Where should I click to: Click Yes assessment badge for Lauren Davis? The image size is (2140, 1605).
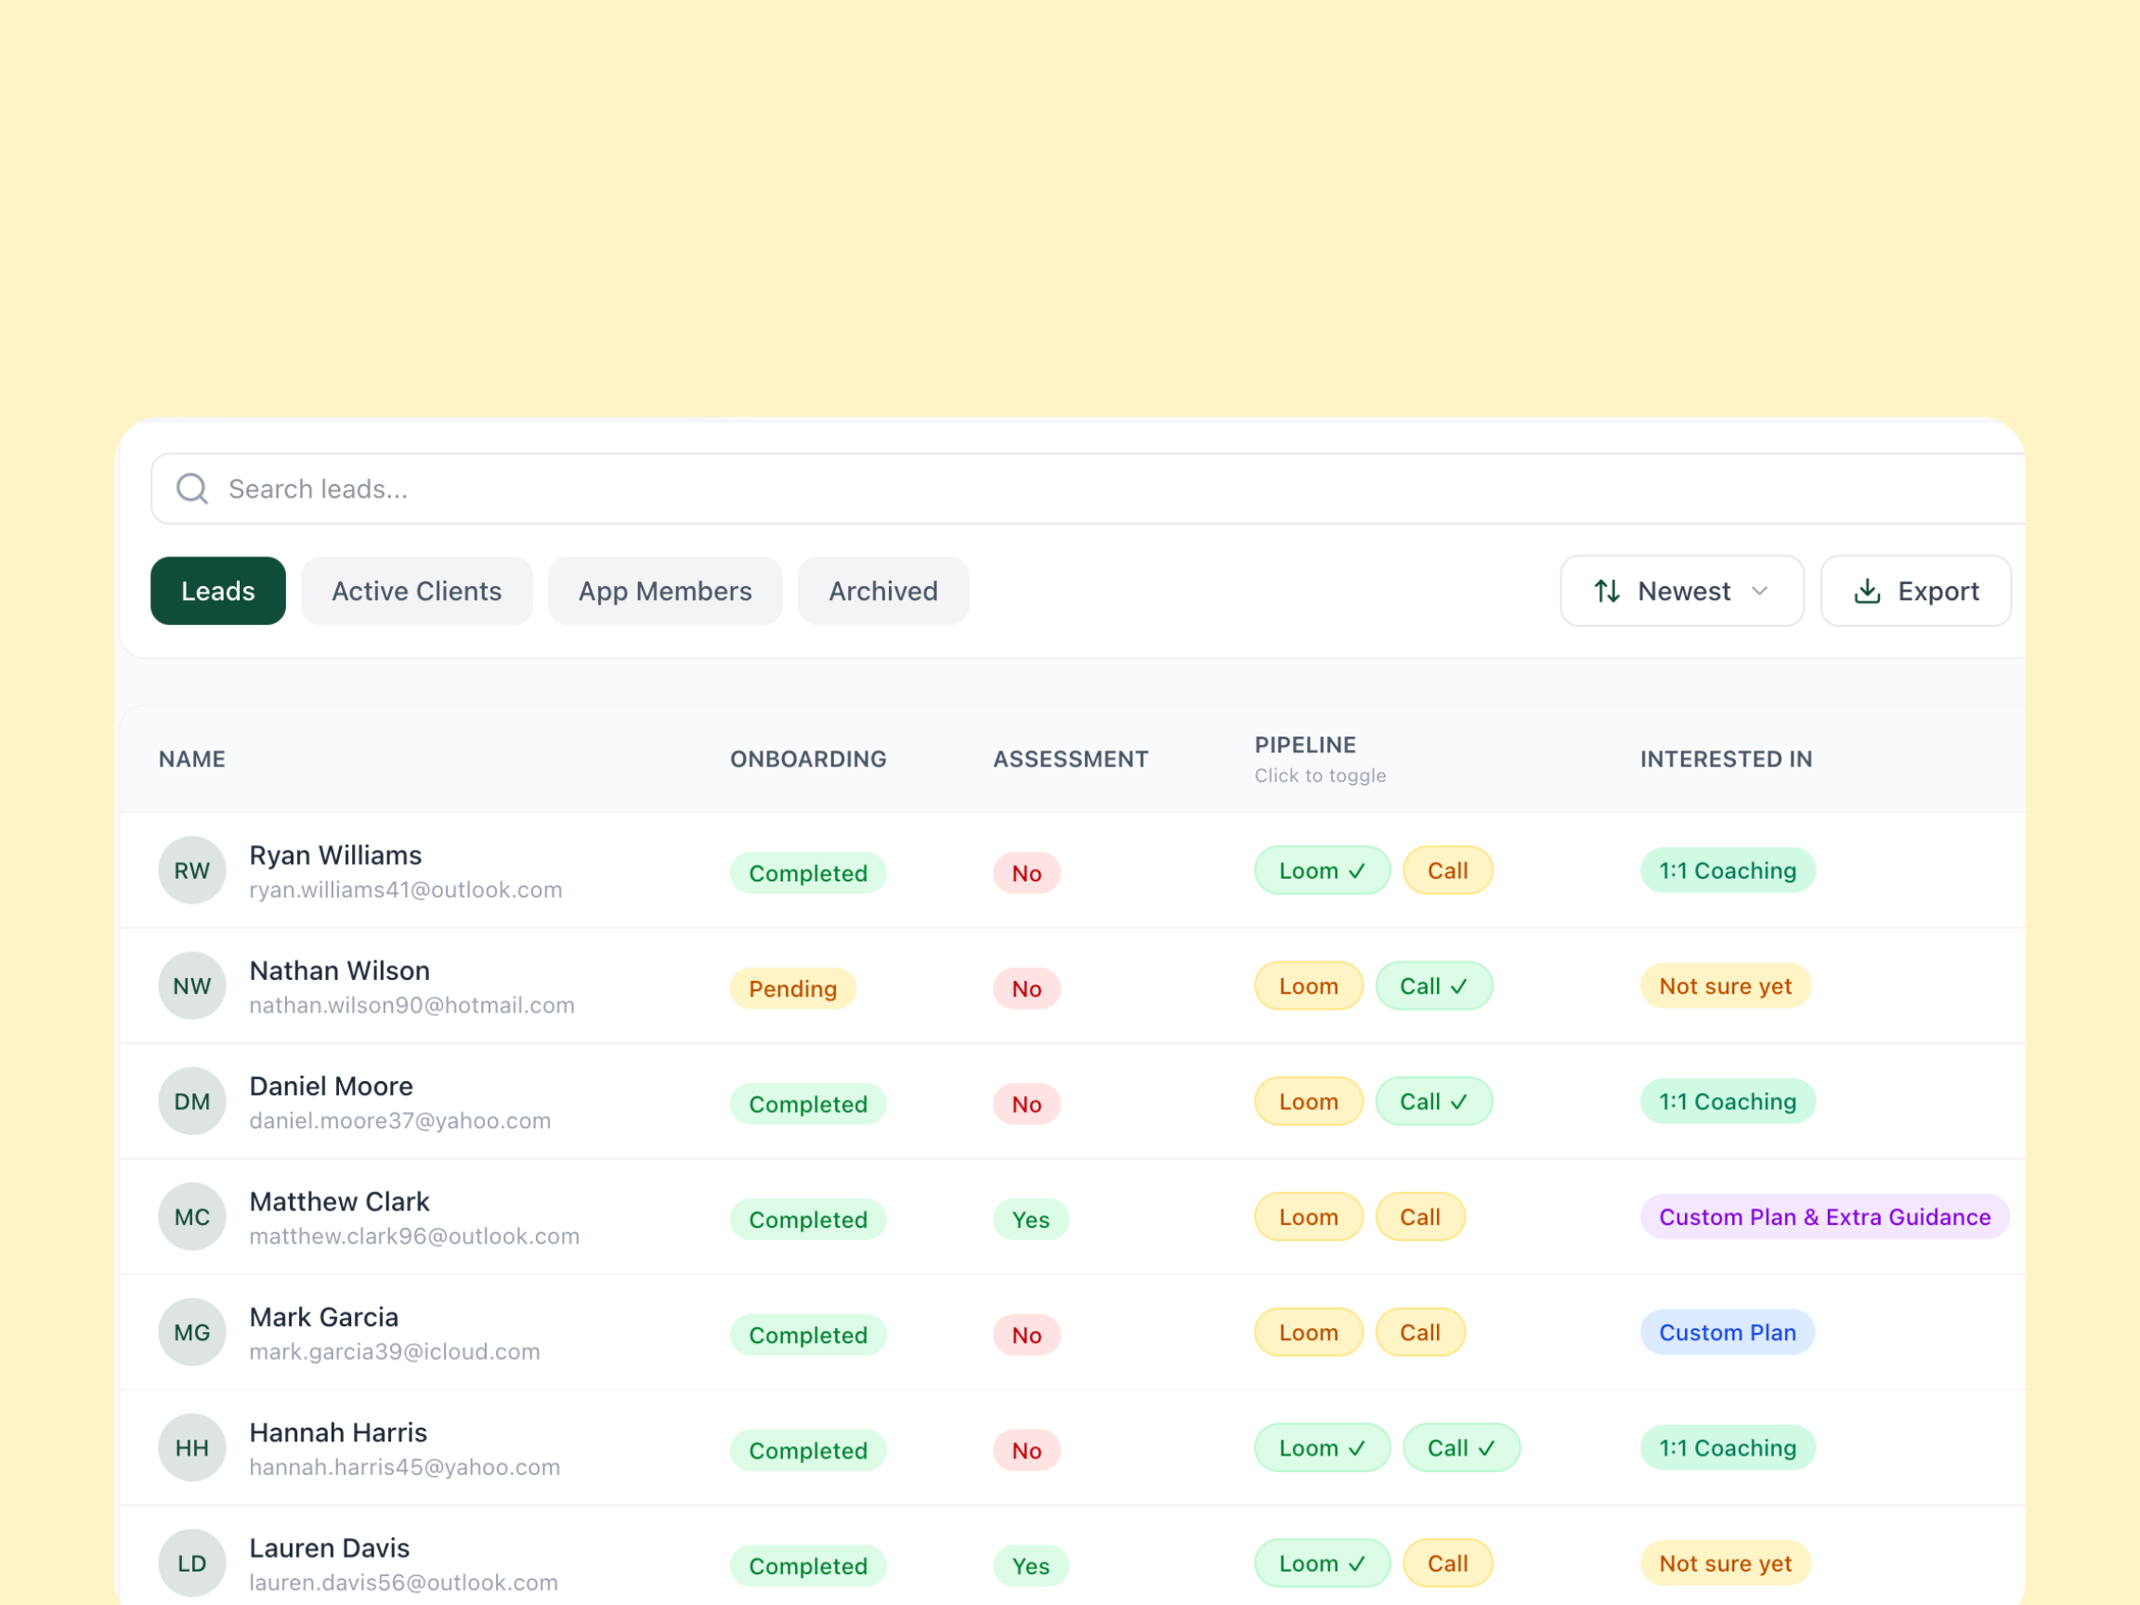1030,1566
